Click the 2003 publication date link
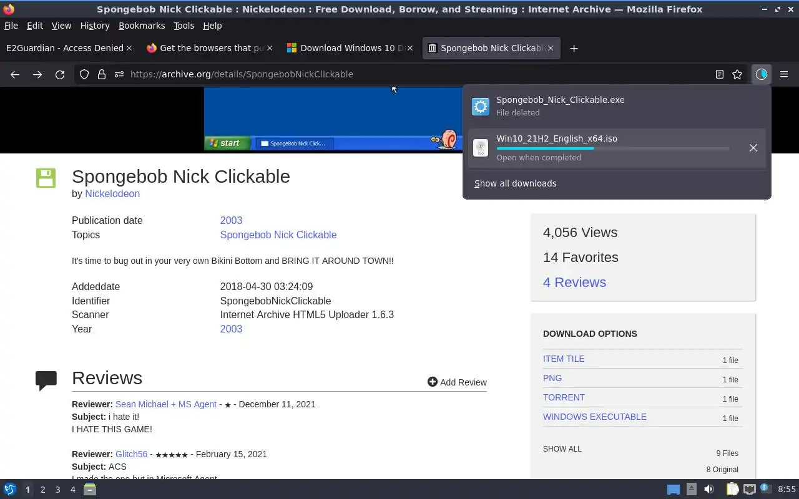Image resolution: width=799 pixels, height=499 pixels. (231, 220)
